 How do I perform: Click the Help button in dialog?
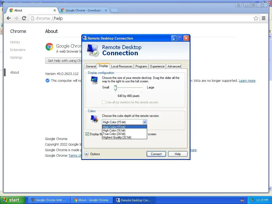[178, 154]
